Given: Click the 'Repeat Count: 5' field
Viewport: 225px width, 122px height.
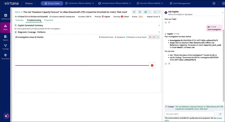Looking at the screenshot, I should point(153,17).
